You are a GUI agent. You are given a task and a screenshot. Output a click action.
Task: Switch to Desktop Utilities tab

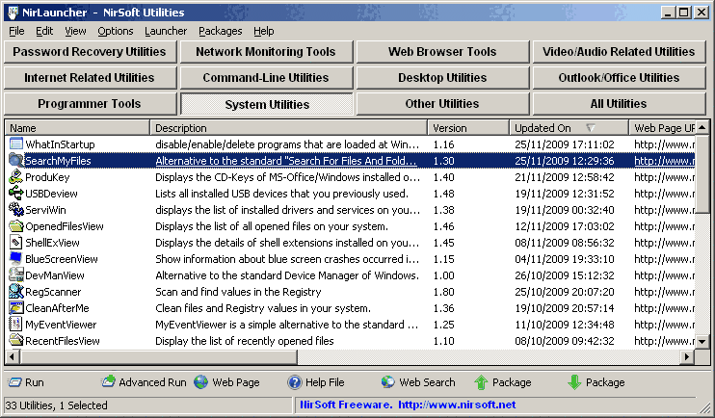pyautogui.click(x=442, y=77)
